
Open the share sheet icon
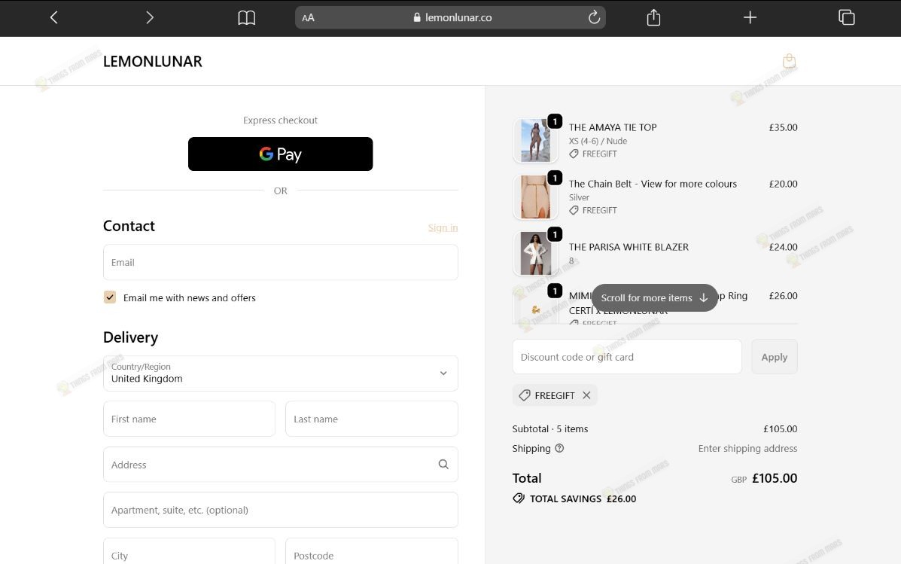[x=653, y=18]
